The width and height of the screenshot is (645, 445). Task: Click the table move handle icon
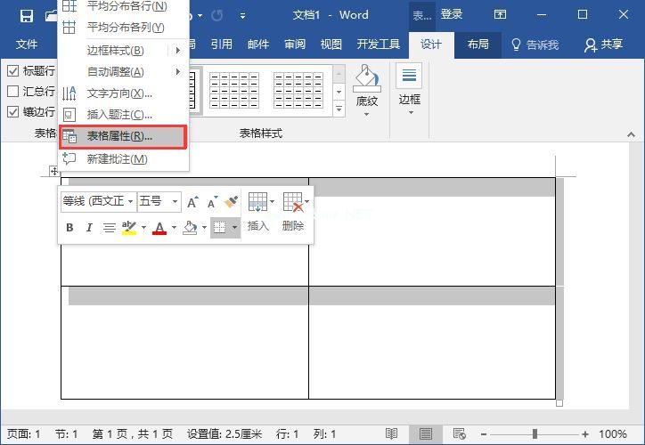[55, 171]
